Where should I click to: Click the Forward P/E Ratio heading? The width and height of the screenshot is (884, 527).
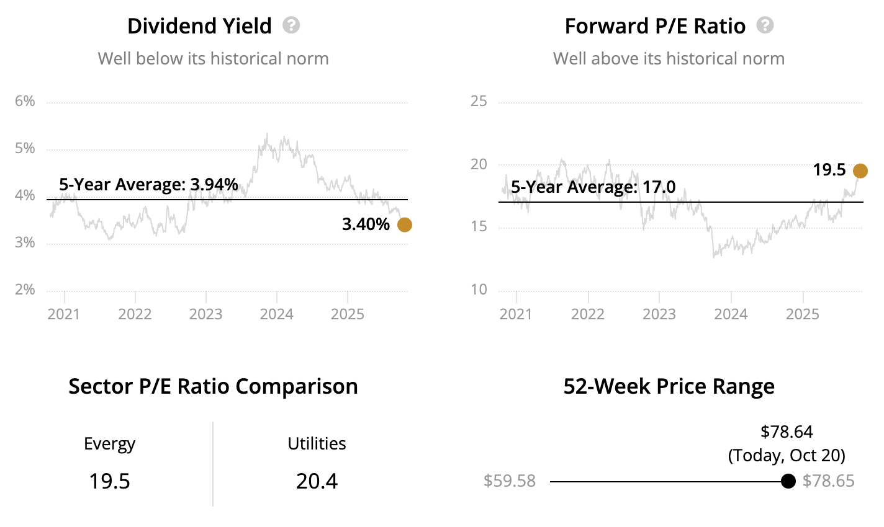tap(655, 26)
